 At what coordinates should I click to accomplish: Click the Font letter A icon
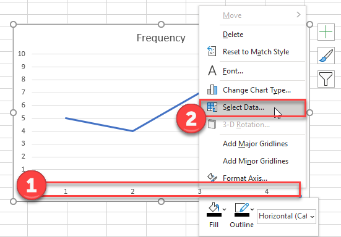(212, 71)
